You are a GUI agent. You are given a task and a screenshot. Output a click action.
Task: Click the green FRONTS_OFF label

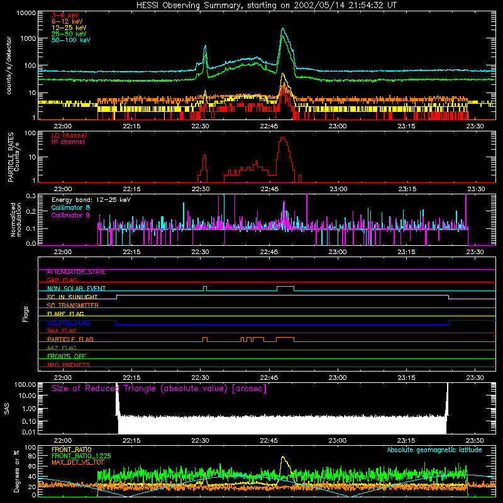point(67,357)
